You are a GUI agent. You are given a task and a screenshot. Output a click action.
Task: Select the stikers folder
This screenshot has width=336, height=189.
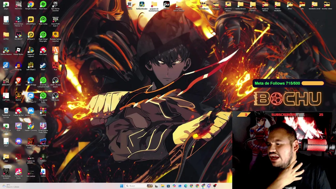(x=290, y=5)
